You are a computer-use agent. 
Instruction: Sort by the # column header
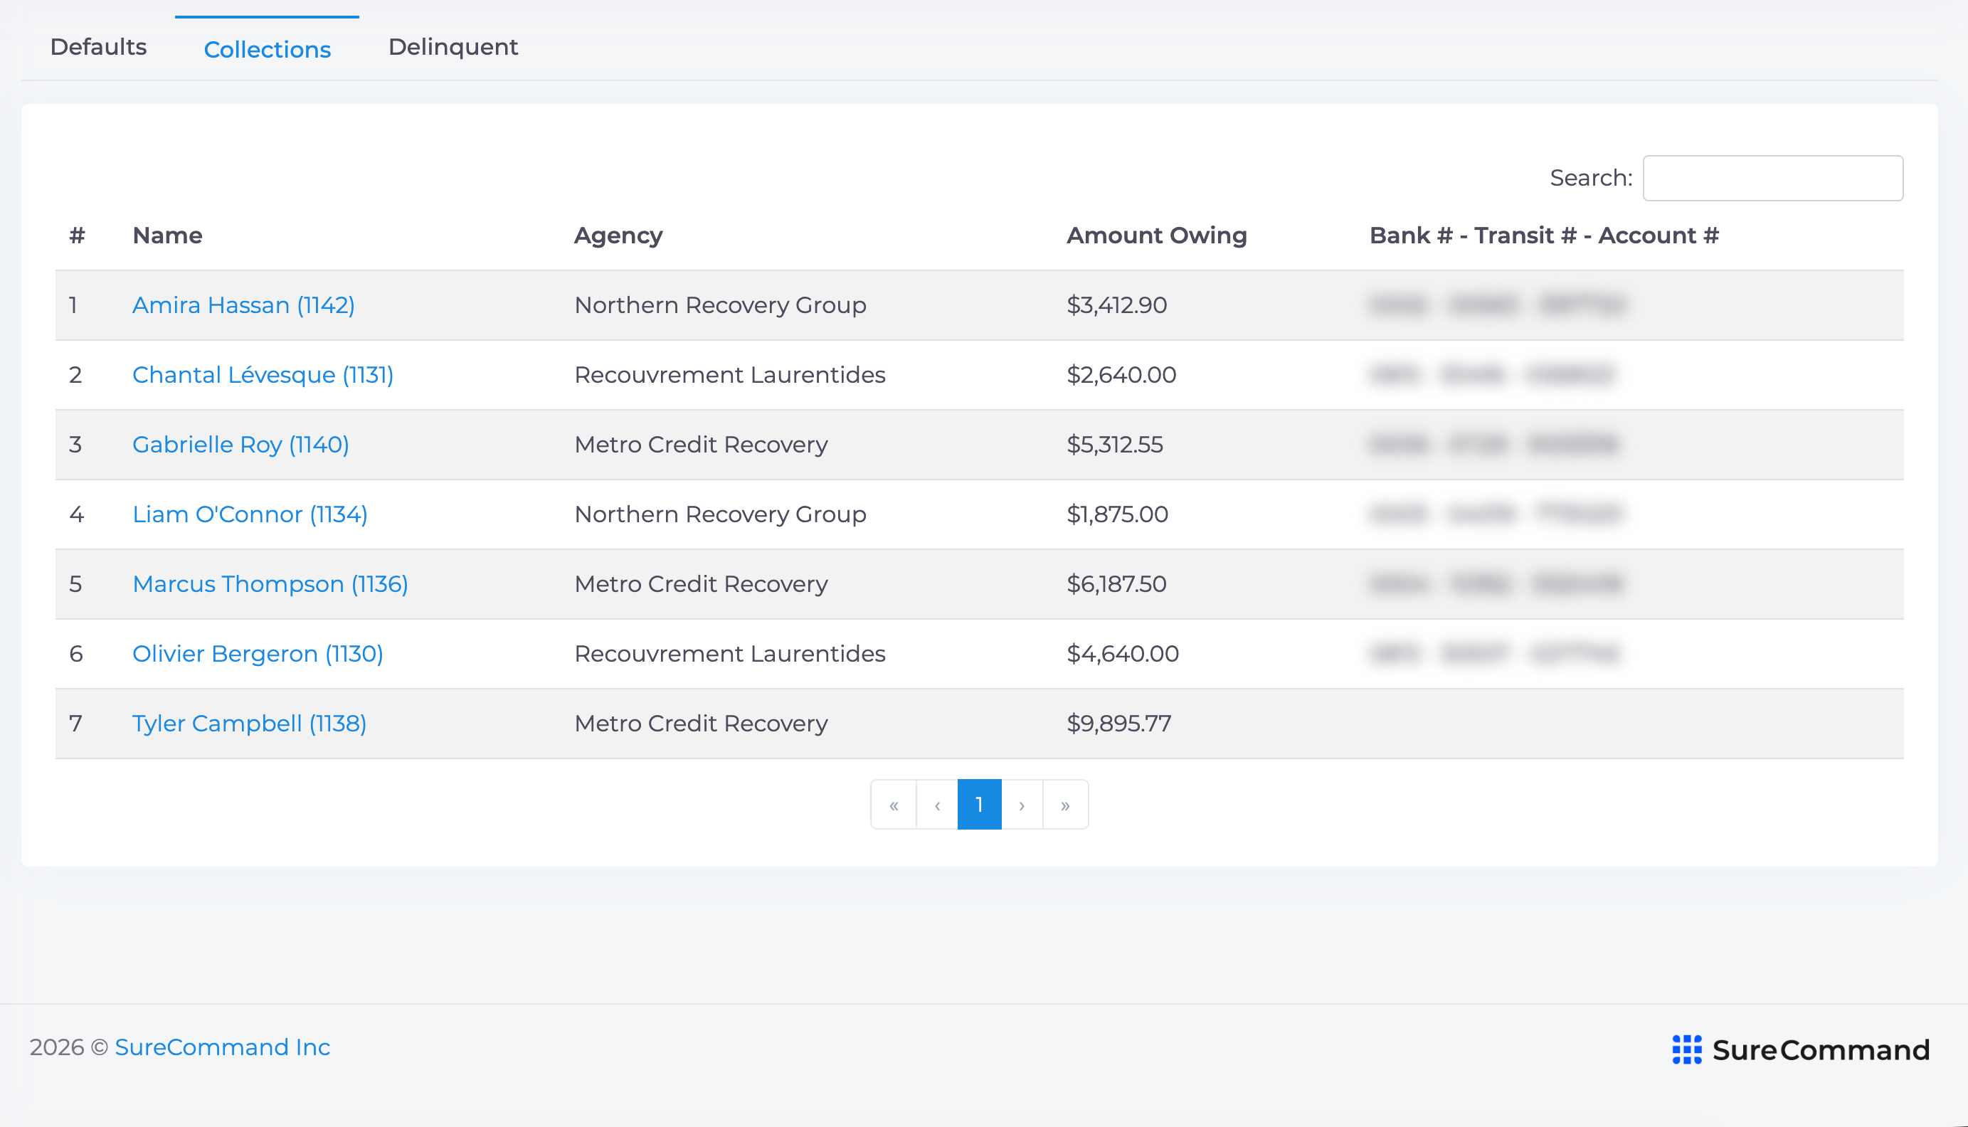[77, 236]
